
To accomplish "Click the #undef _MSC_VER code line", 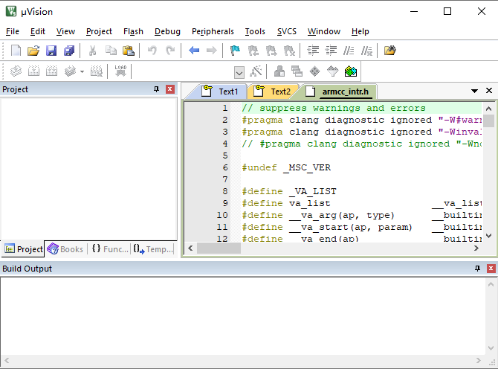I will click(x=286, y=167).
